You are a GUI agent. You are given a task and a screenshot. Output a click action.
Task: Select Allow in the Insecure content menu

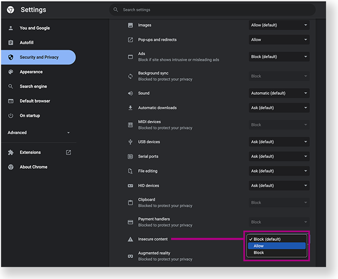point(276,246)
